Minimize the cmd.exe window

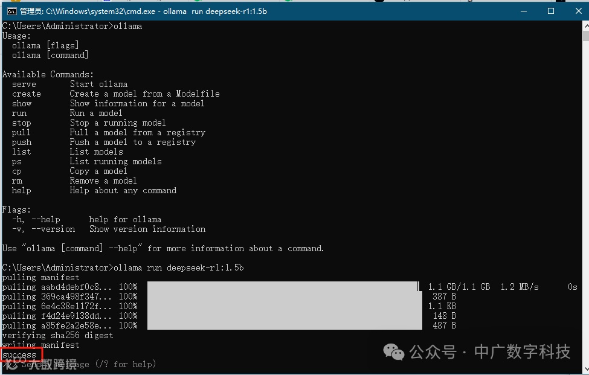tap(524, 11)
